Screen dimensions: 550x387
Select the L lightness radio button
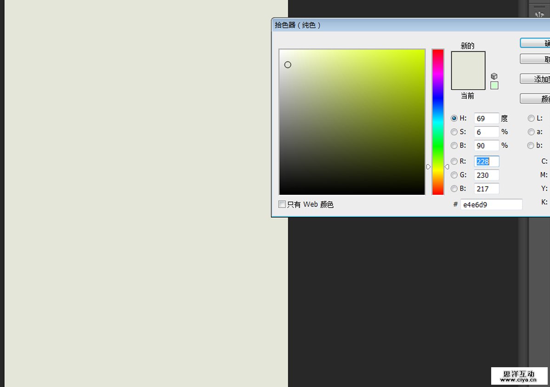(531, 118)
